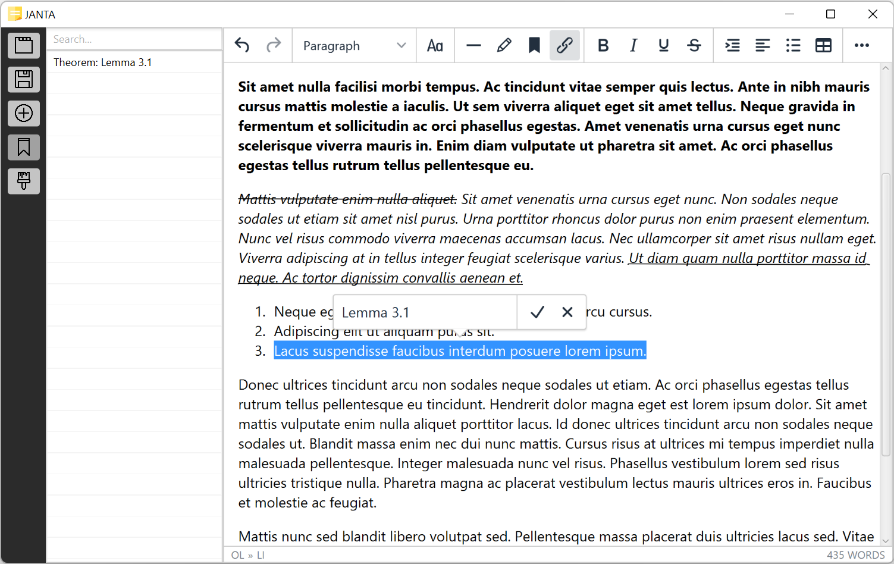Click the Lemma 3.1 link input field
894x564 pixels.
pos(425,312)
